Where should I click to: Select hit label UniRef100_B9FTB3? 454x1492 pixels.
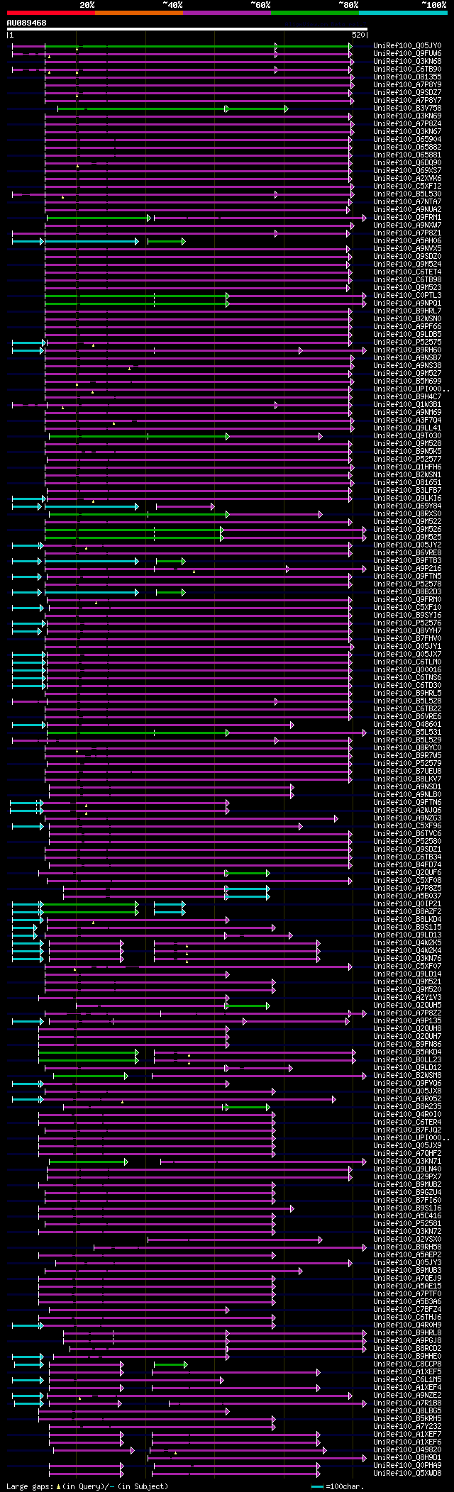coord(407,561)
